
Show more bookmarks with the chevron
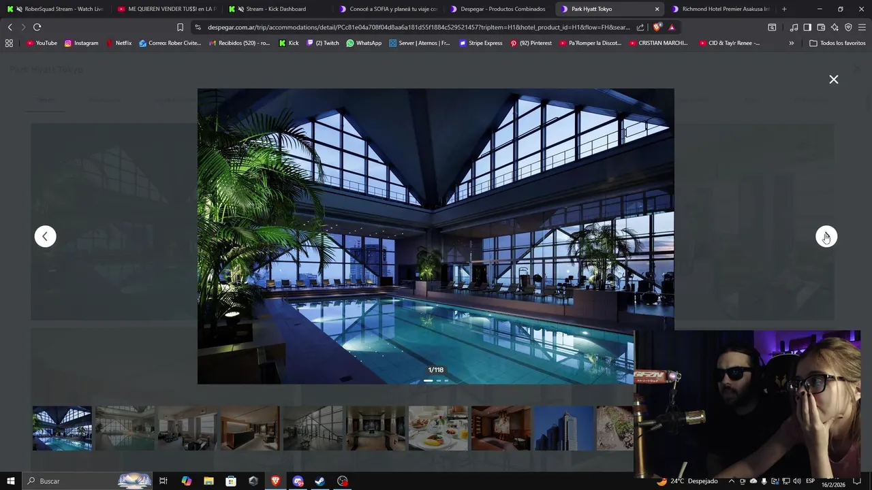pyautogui.click(x=791, y=43)
